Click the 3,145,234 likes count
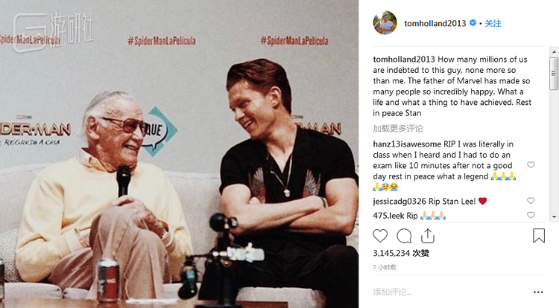 click(x=401, y=253)
